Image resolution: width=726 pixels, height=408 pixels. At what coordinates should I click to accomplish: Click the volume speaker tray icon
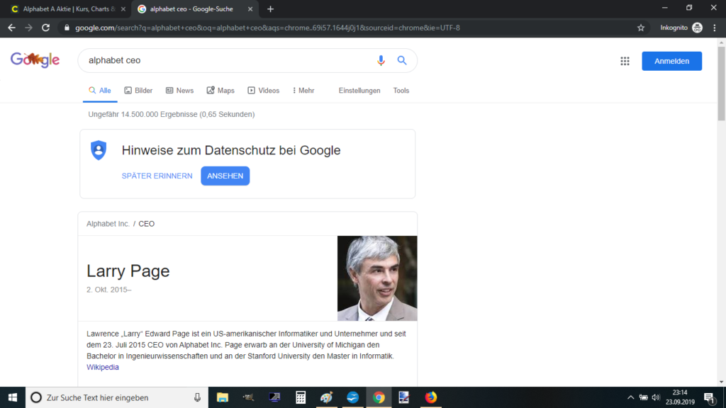(656, 397)
